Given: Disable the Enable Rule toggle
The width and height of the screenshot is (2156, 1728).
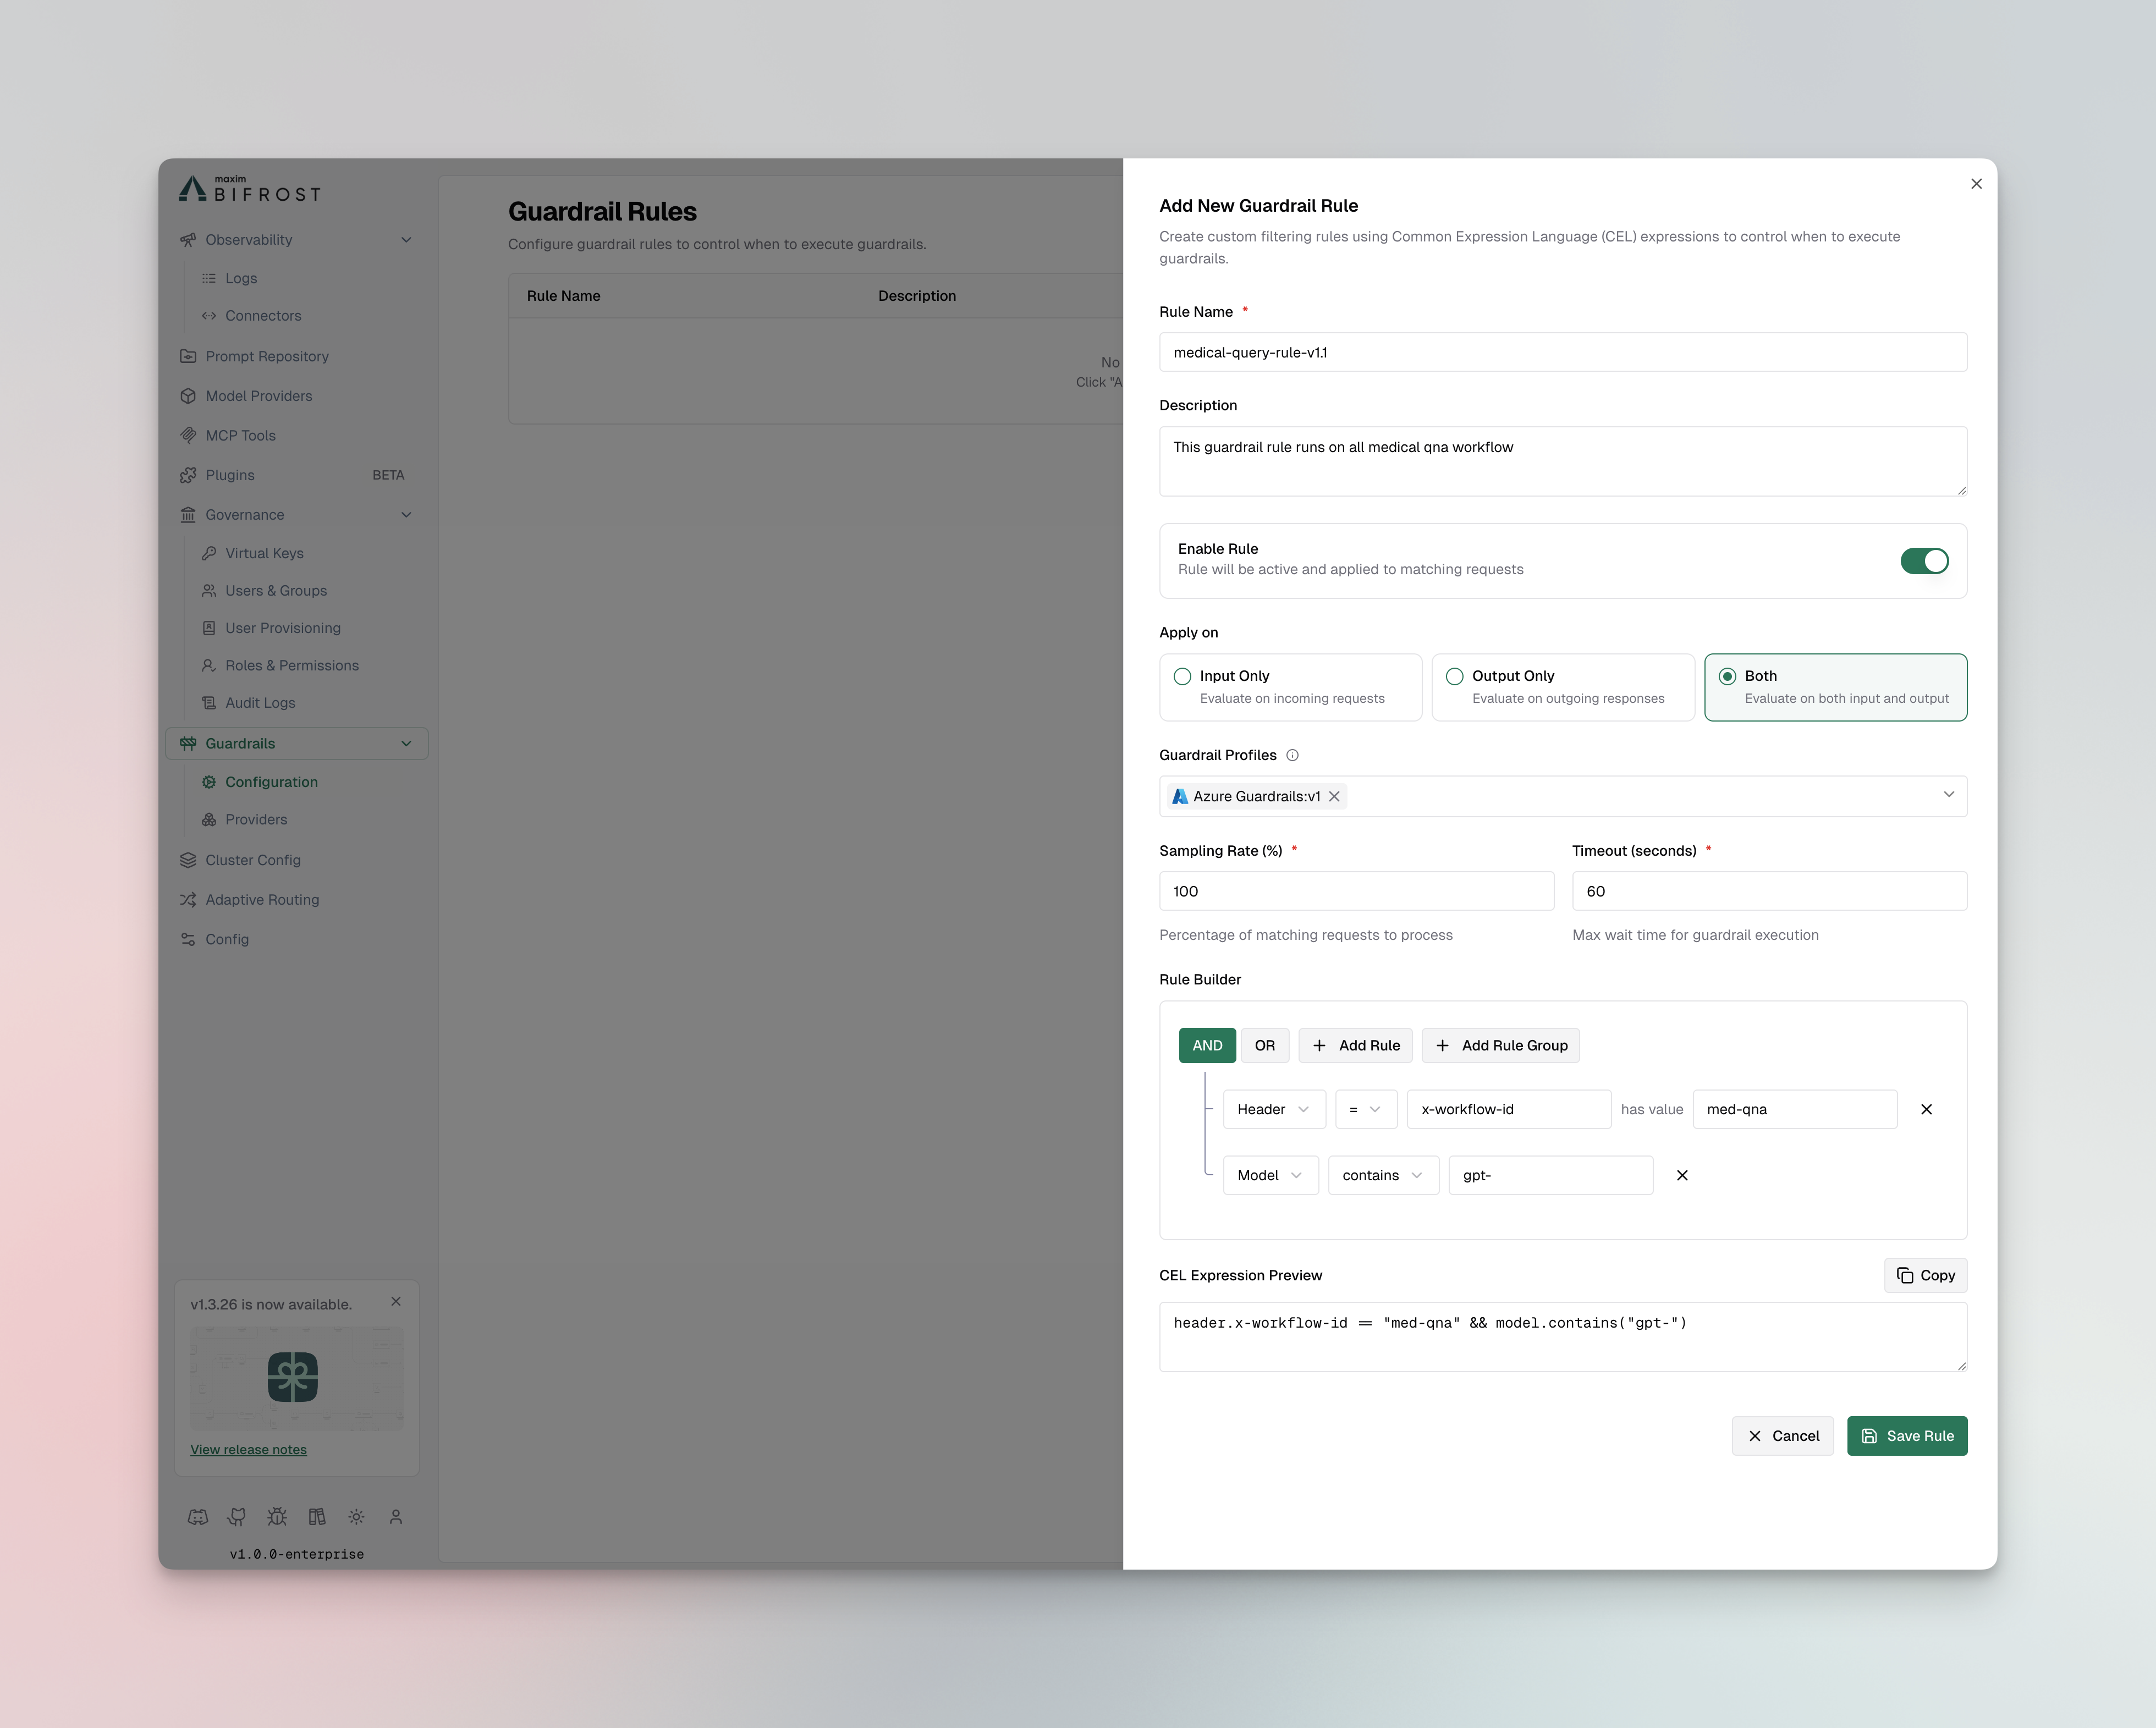Looking at the screenshot, I should 1924,561.
